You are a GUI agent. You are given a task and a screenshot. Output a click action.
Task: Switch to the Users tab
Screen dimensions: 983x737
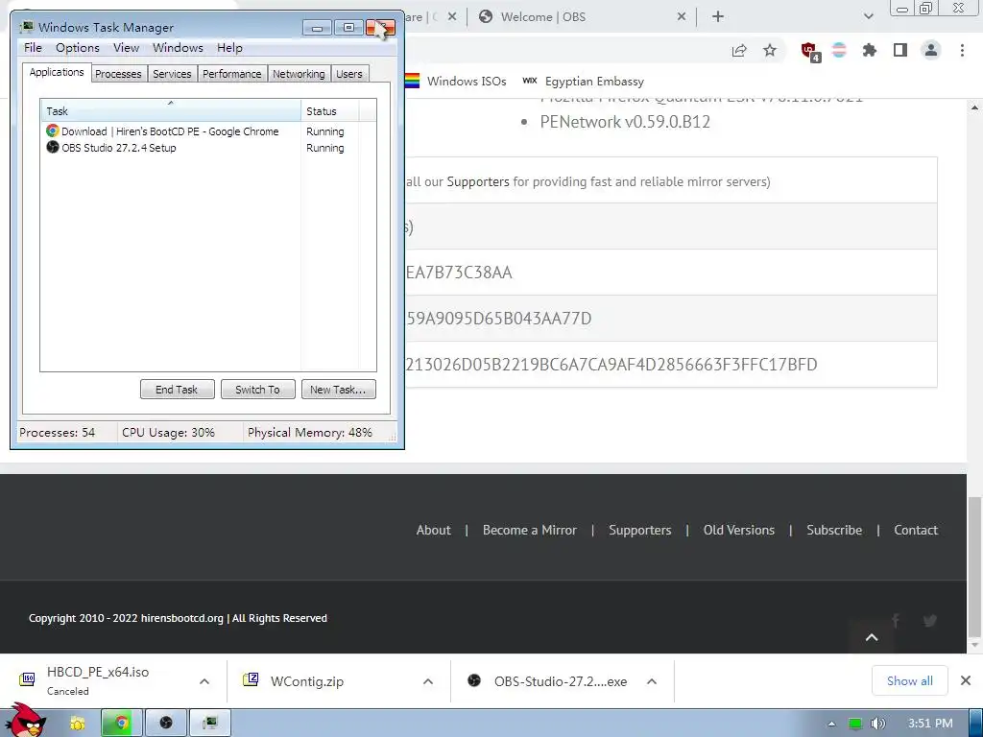(x=349, y=74)
